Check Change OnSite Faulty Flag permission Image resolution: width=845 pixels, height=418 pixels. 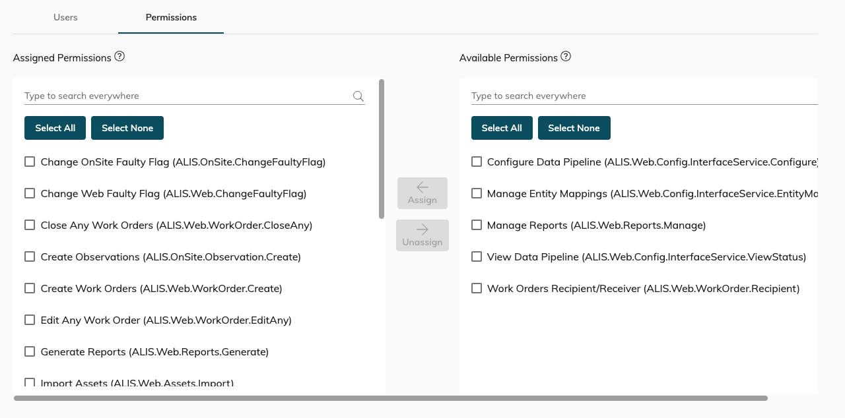click(30, 162)
